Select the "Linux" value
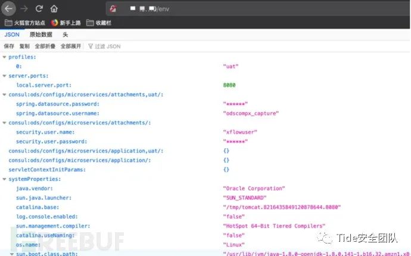Viewport: 411px width, 256px height. pyautogui.click(x=234, y=245)
